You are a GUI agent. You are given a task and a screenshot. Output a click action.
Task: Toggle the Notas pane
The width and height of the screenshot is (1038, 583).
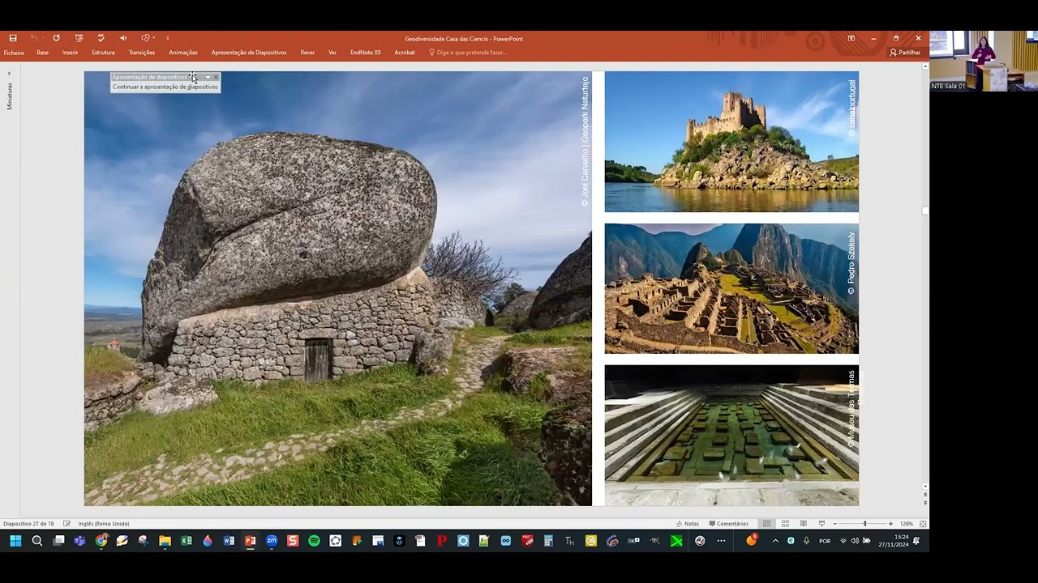688,524
